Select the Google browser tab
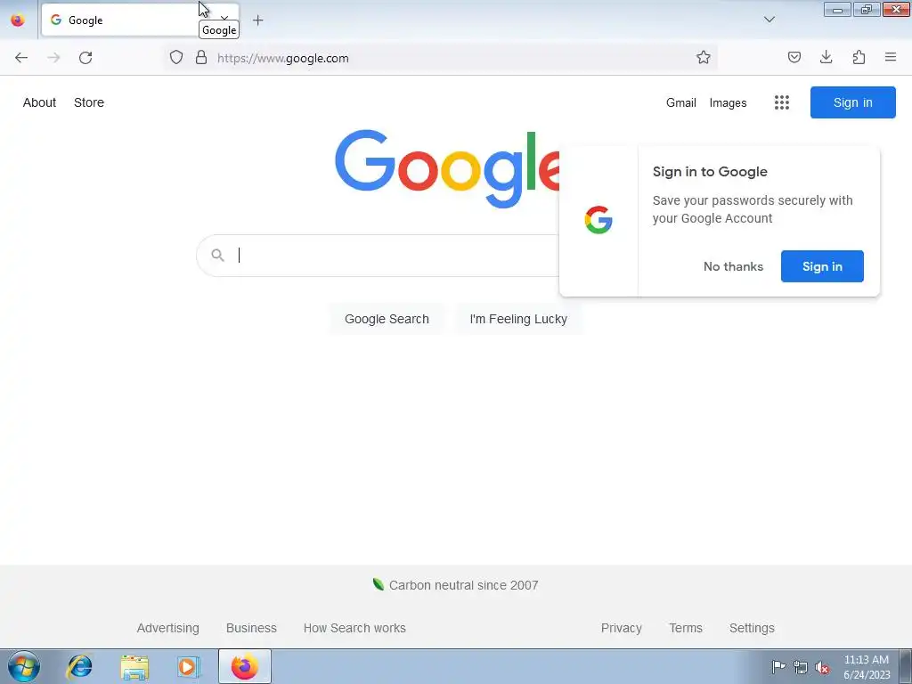The image size is (912, 684). (140, 20)
